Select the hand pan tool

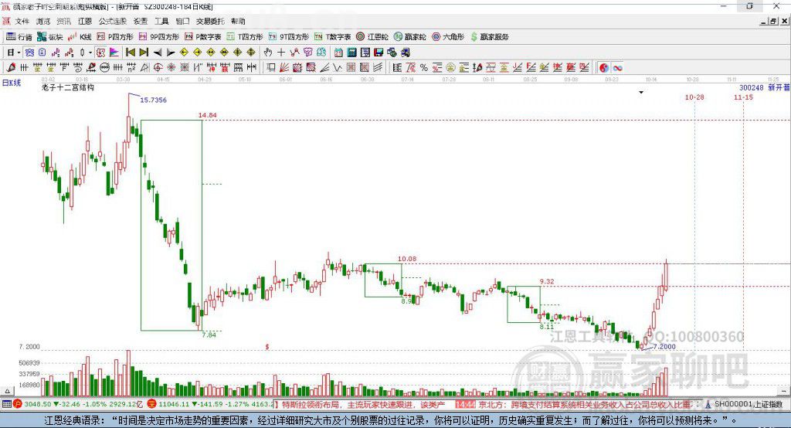(x=268, y=53)
